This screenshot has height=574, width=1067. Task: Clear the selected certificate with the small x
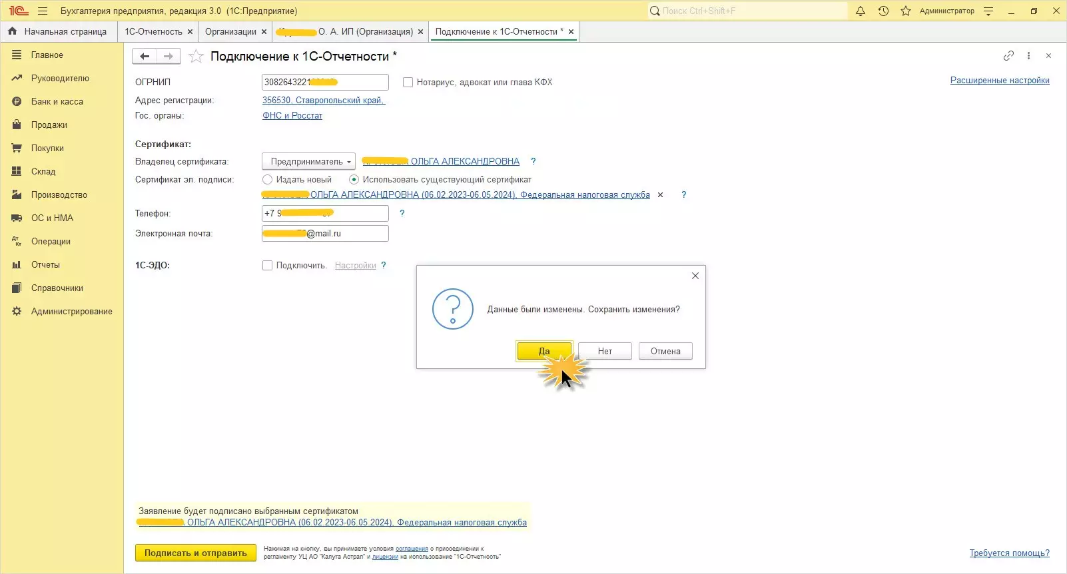pyautogui.click(x=660, y=195)
